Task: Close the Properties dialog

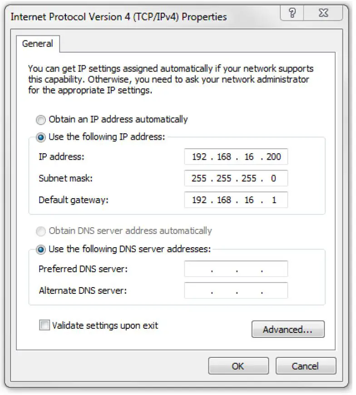Action: click(x=323, y=13)
